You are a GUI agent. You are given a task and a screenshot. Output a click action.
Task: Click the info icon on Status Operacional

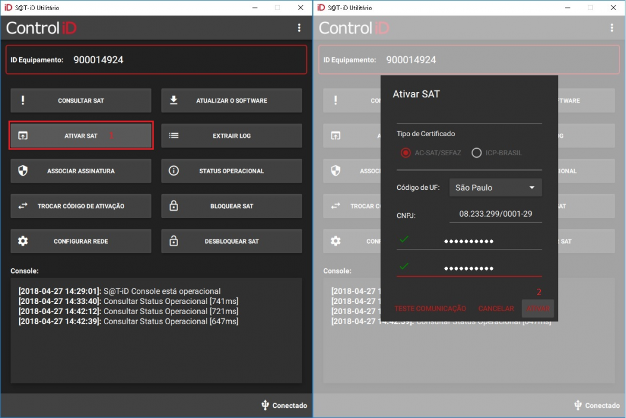[174, 171]
